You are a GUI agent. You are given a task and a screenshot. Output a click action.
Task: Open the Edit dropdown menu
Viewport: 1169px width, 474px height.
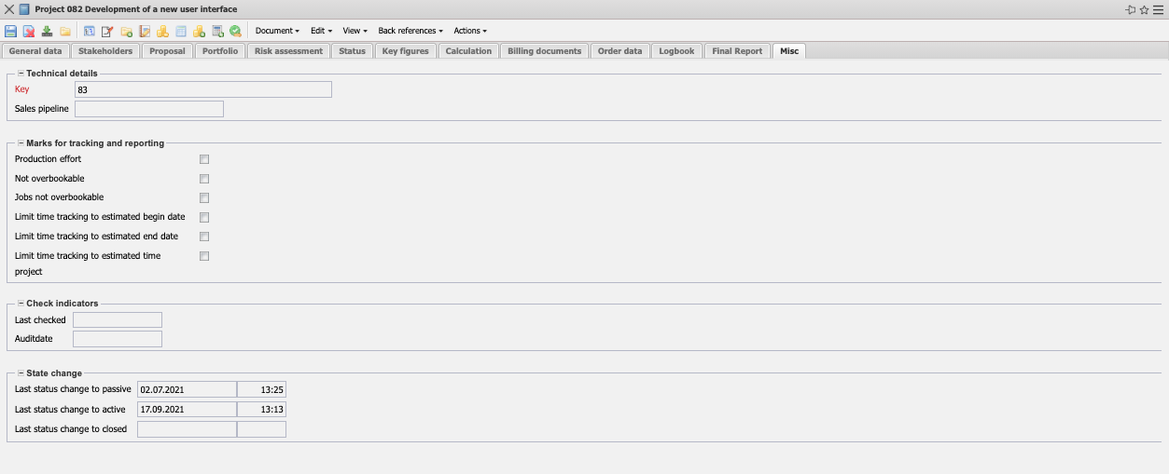321,31
